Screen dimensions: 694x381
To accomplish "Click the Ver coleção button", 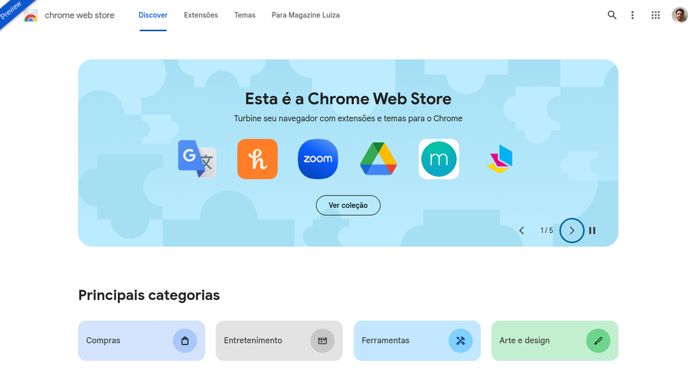I will [x=348, y=205].
